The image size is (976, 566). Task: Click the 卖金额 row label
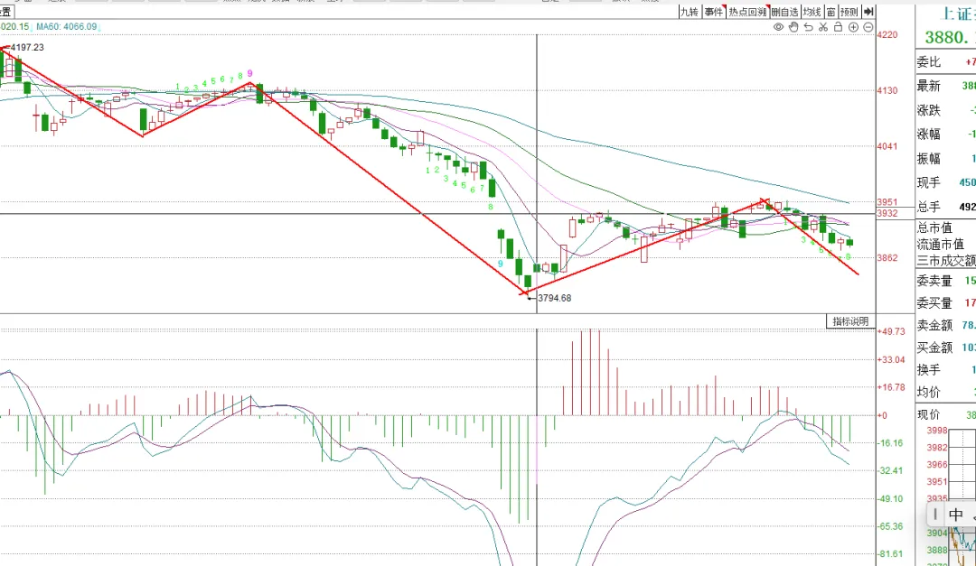pyautogui.click(x=935, y=325)
